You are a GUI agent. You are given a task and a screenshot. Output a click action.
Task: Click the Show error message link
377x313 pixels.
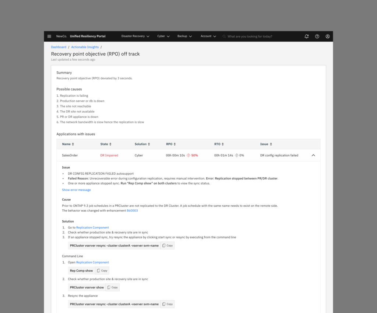coord(76,190)
